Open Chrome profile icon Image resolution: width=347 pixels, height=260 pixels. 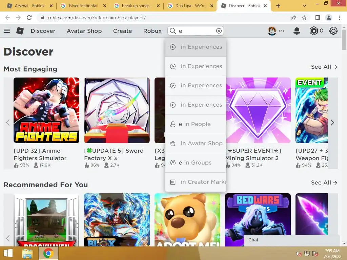click(x=329, y=18)
